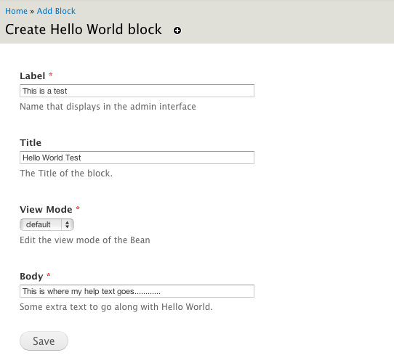Click the bold "Label" field caption
394x363 pixels.
33,76
